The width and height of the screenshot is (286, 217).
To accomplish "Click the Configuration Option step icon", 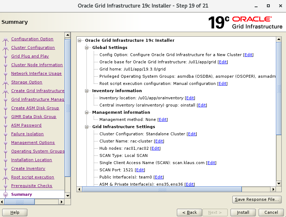I will [x=5, y=39].
